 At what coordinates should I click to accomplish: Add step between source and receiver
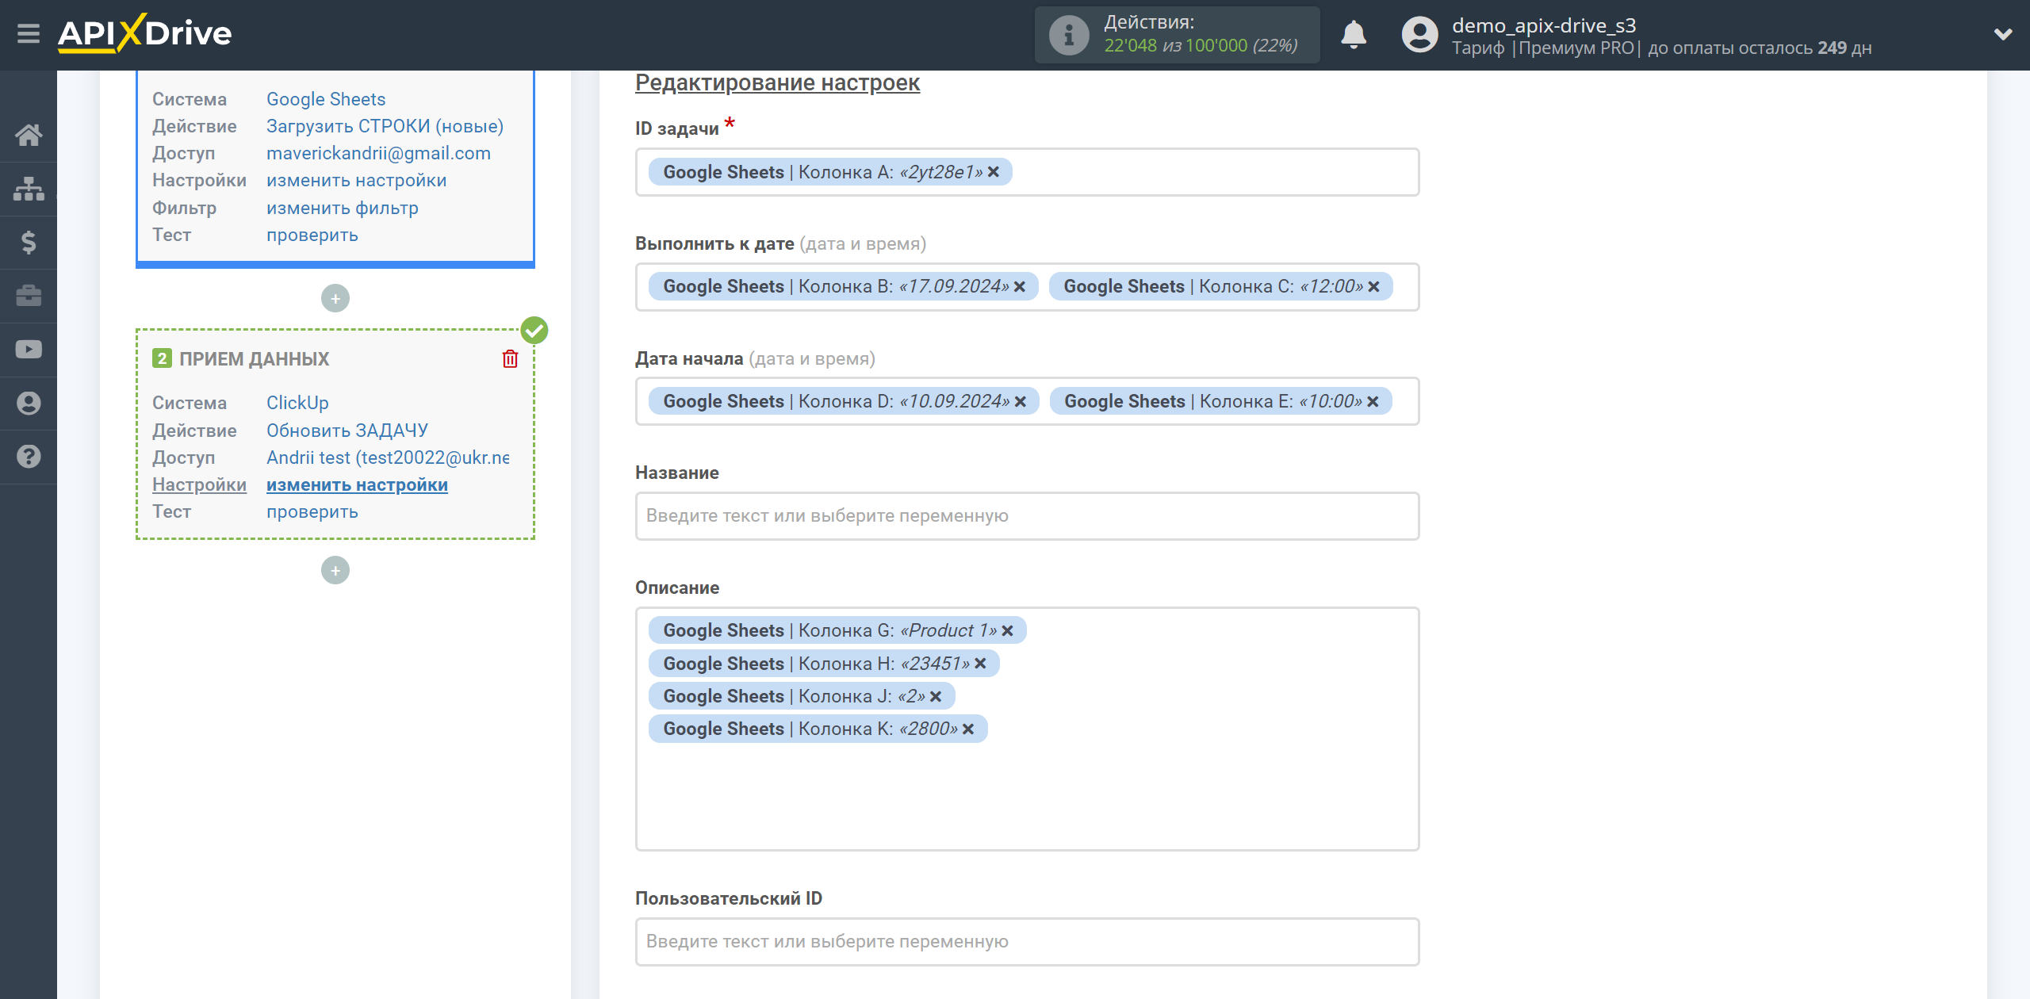[335, 299]
